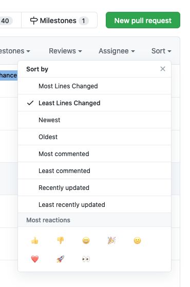The image size is (190, 287).
Task: Toggle the Sort dropdown
Action: (161, 51)
